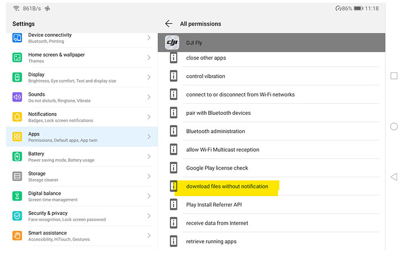The height and width of the screenshot is (259, 403).
Task: Open Storage settings entry
Action: 82,176
